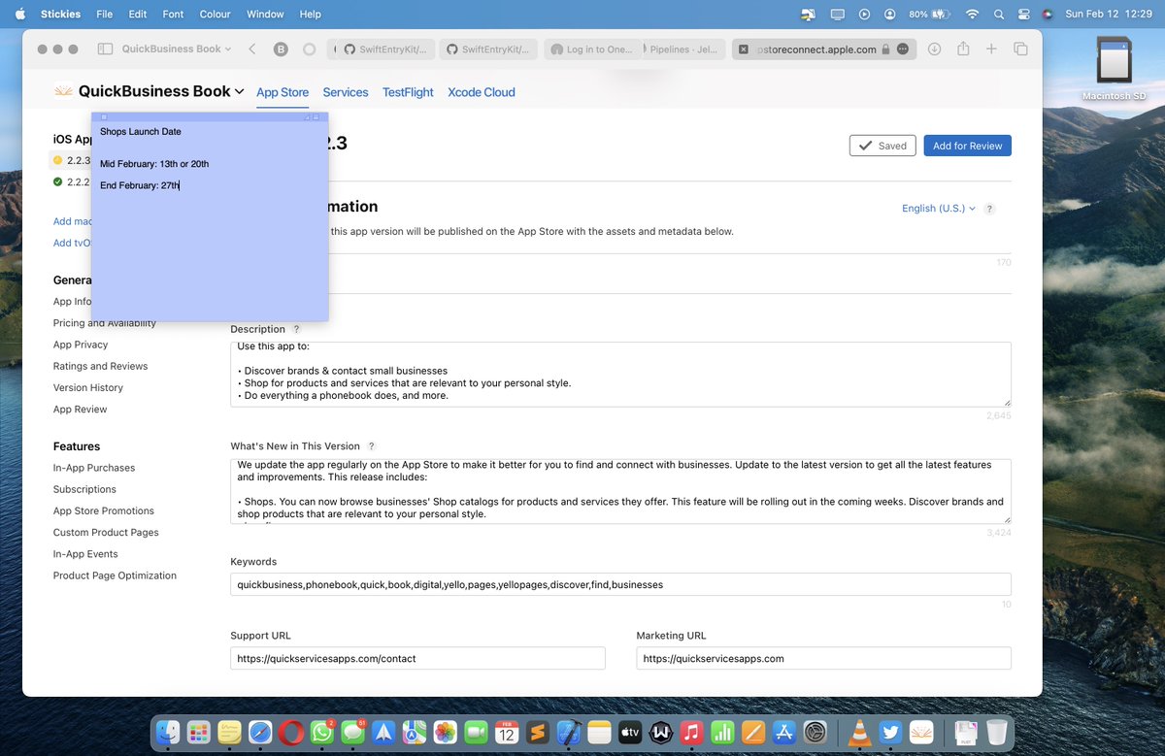
Task: Open VLC media player in the Dock
Action: [858, 732]
